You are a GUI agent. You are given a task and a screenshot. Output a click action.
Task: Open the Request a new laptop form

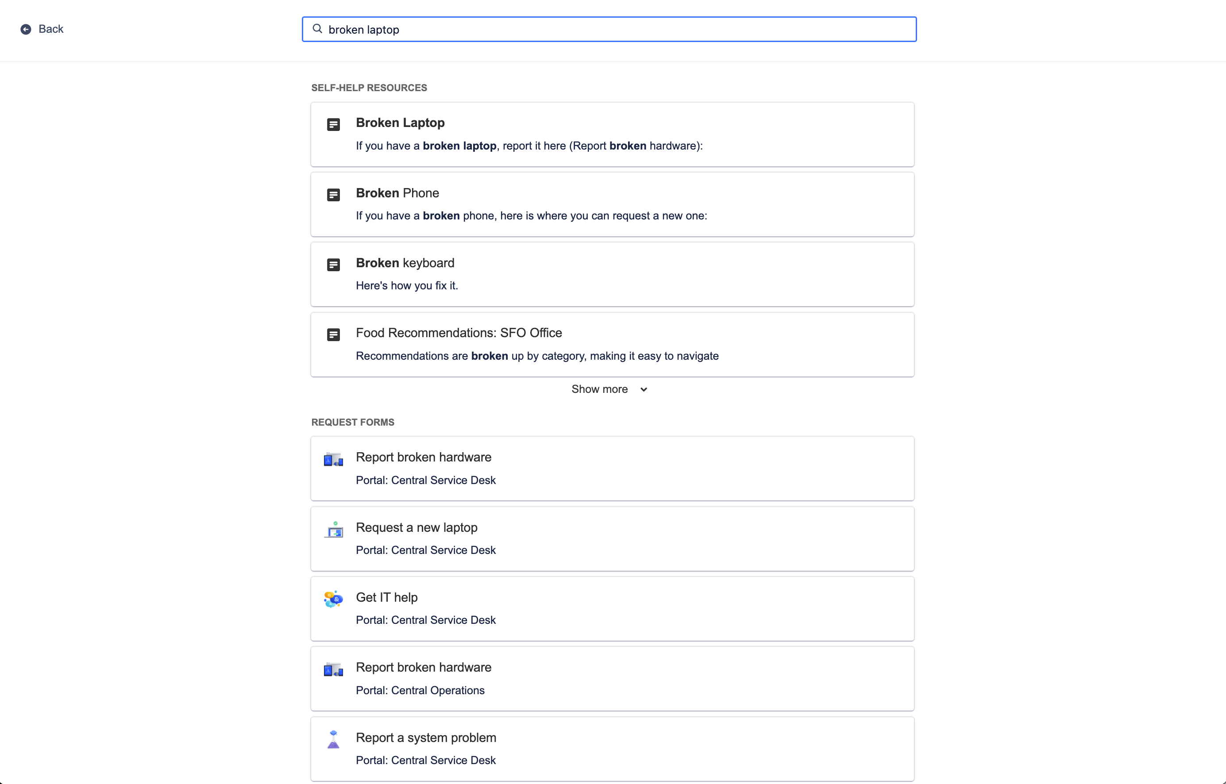(x=416, y=527)
